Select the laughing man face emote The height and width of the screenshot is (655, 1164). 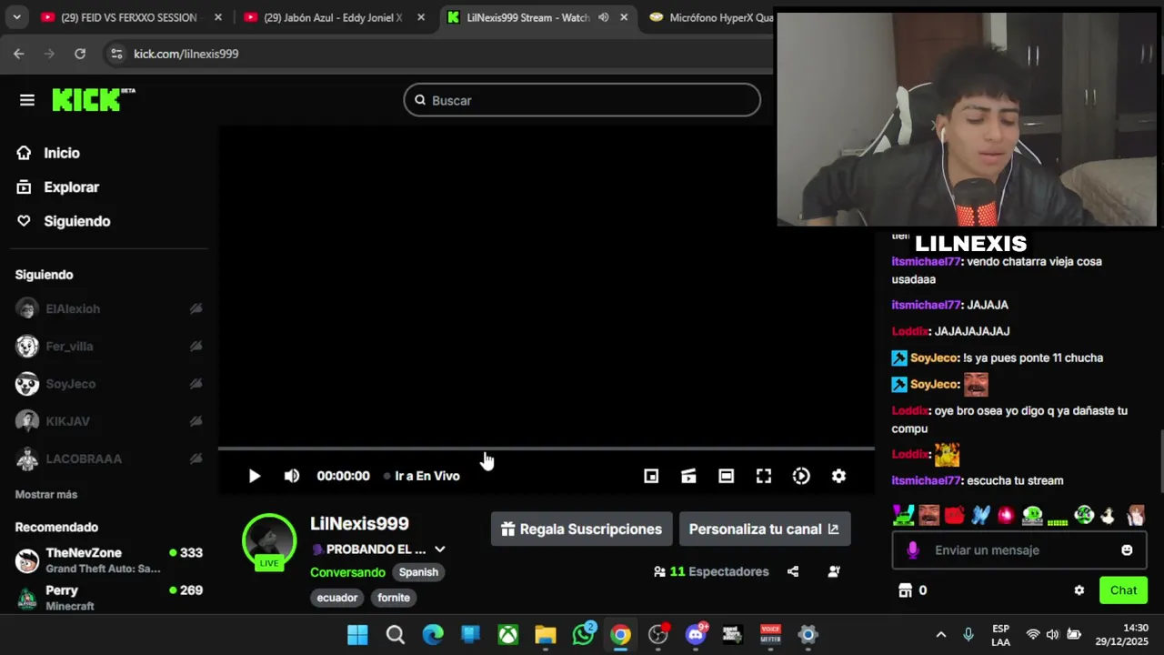(x=928, y=515)
